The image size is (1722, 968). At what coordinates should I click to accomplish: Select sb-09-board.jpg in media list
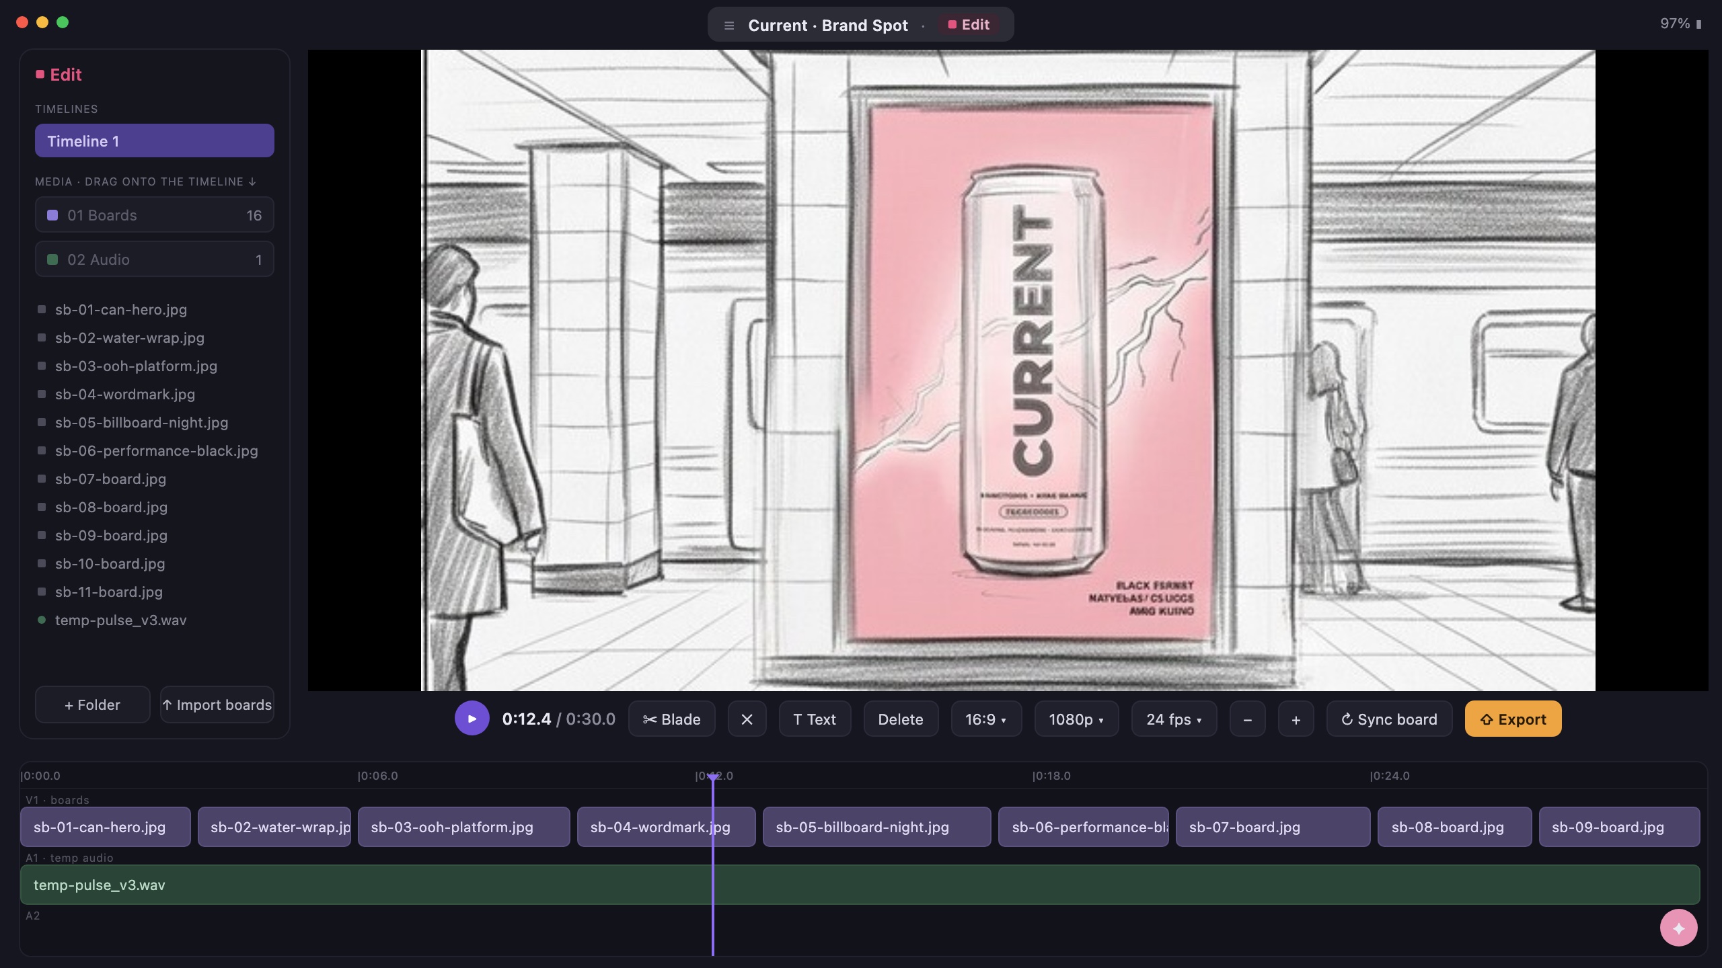(x=155, y=535)
